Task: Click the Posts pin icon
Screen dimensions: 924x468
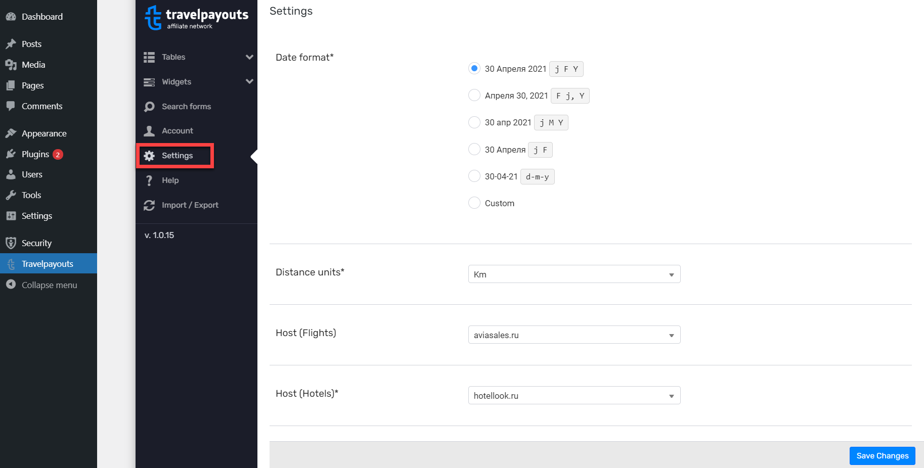Action: point(11,44)
